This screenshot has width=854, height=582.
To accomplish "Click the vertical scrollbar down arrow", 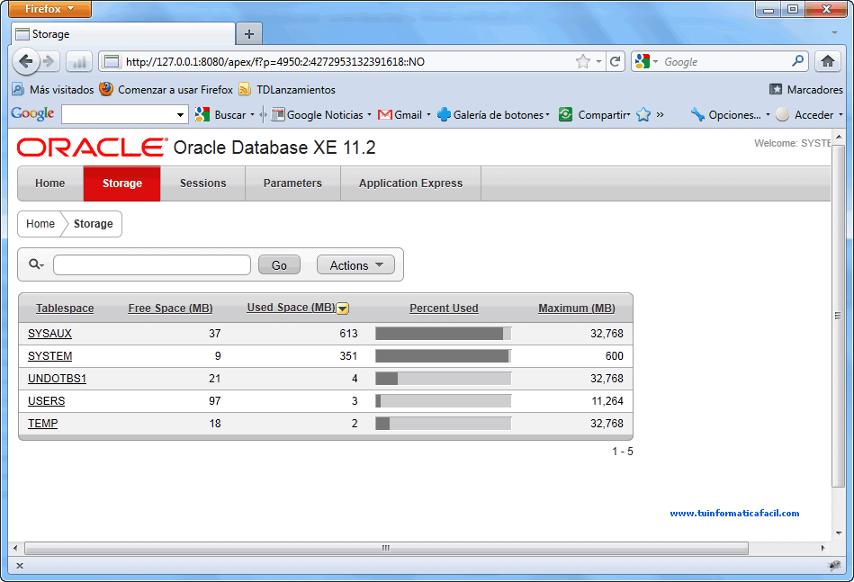I will click(839, 533).
